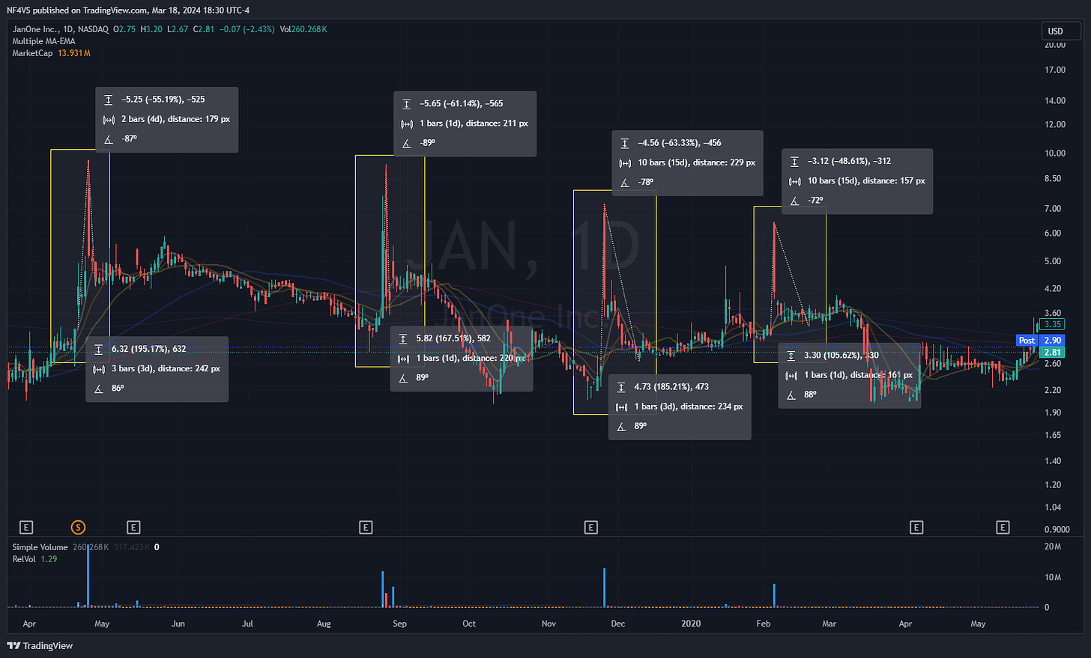The image size is (1091, 658).
Task: Click the tallest blue volume bar in late April
Action: click(x=88, y=576)
